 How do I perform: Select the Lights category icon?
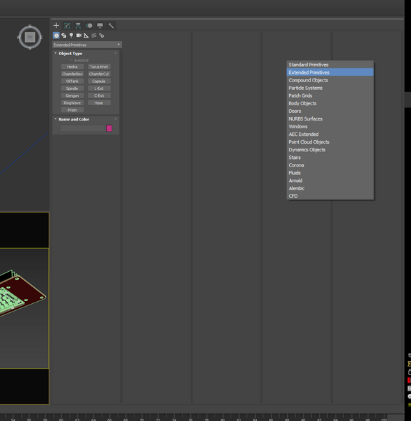pyautogui.click(x=71, y=35)
